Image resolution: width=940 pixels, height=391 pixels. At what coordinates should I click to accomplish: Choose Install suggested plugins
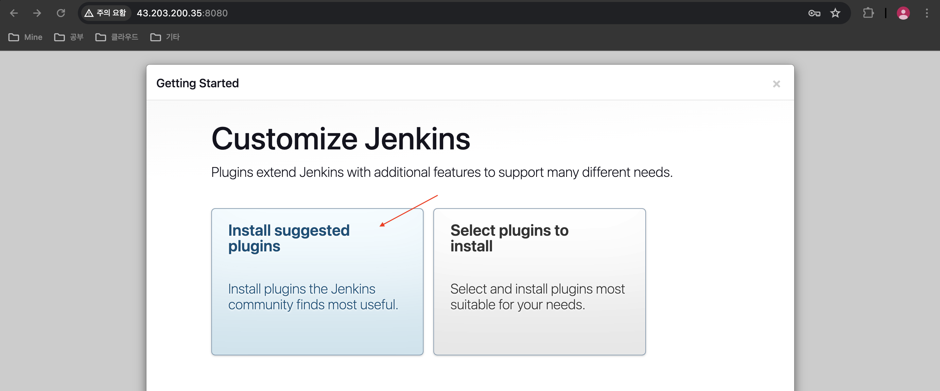(317, 281)
